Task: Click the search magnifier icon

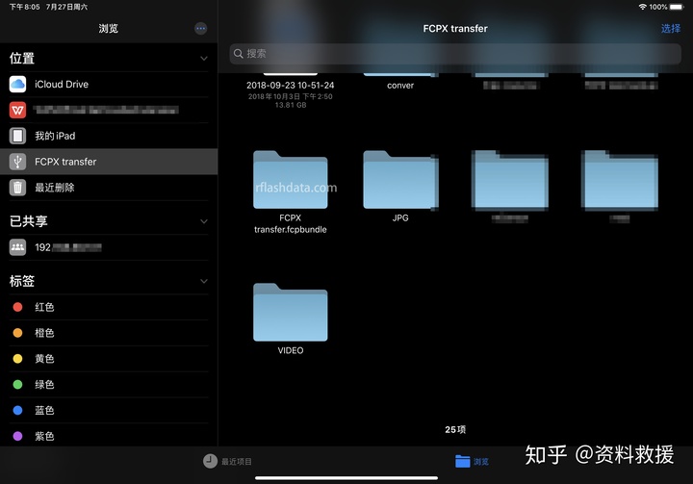Action: 239,54
